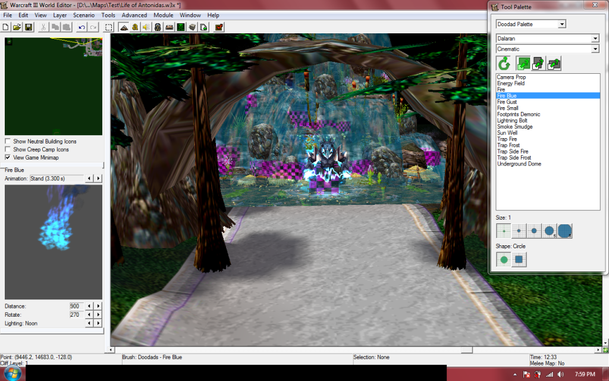Open the Import Manager icon
The width and height of the screenshot is (609, 381).
203,27
